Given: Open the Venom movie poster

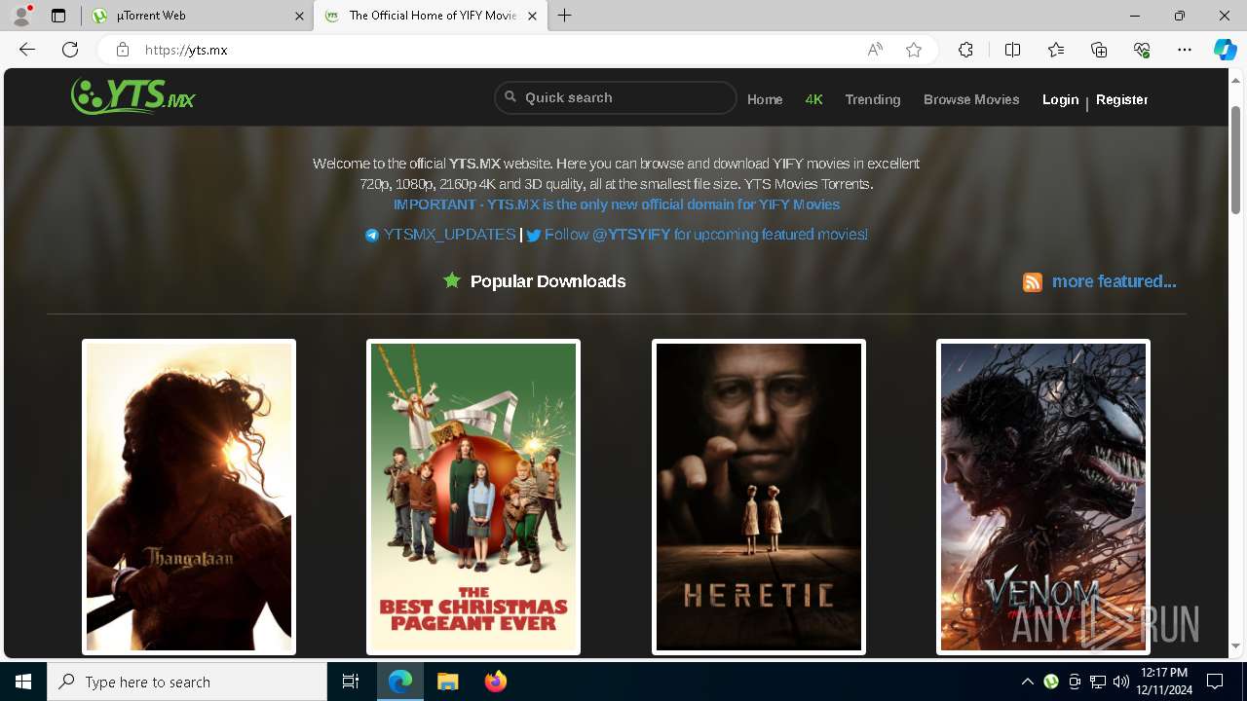Looking at the screenshot, I should pos(1043,497).
